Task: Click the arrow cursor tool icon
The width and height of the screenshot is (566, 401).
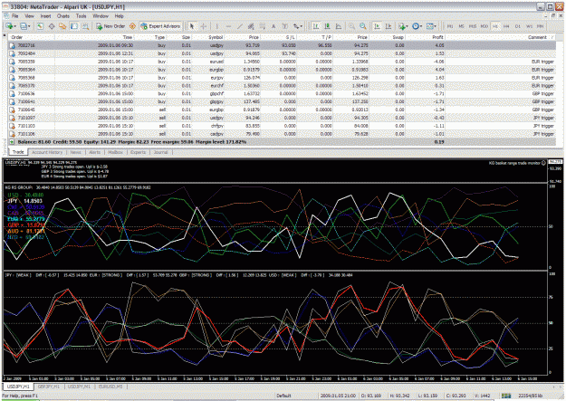Action: (x=192, y=26)
